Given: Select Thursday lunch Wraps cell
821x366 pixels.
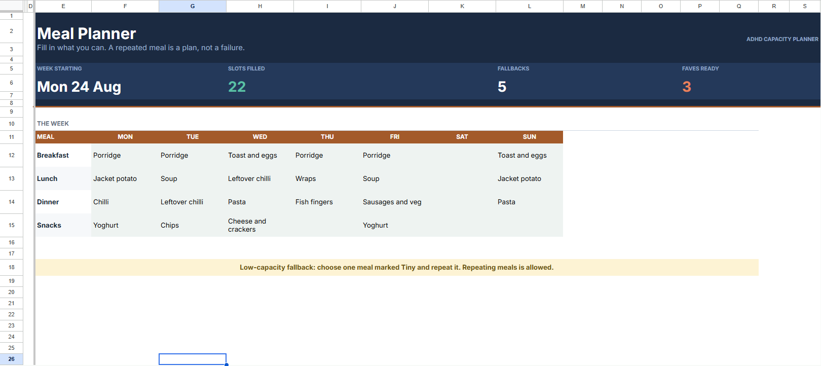Looking at the screenshot, I should pyautogui.click(x=327, y=178).
